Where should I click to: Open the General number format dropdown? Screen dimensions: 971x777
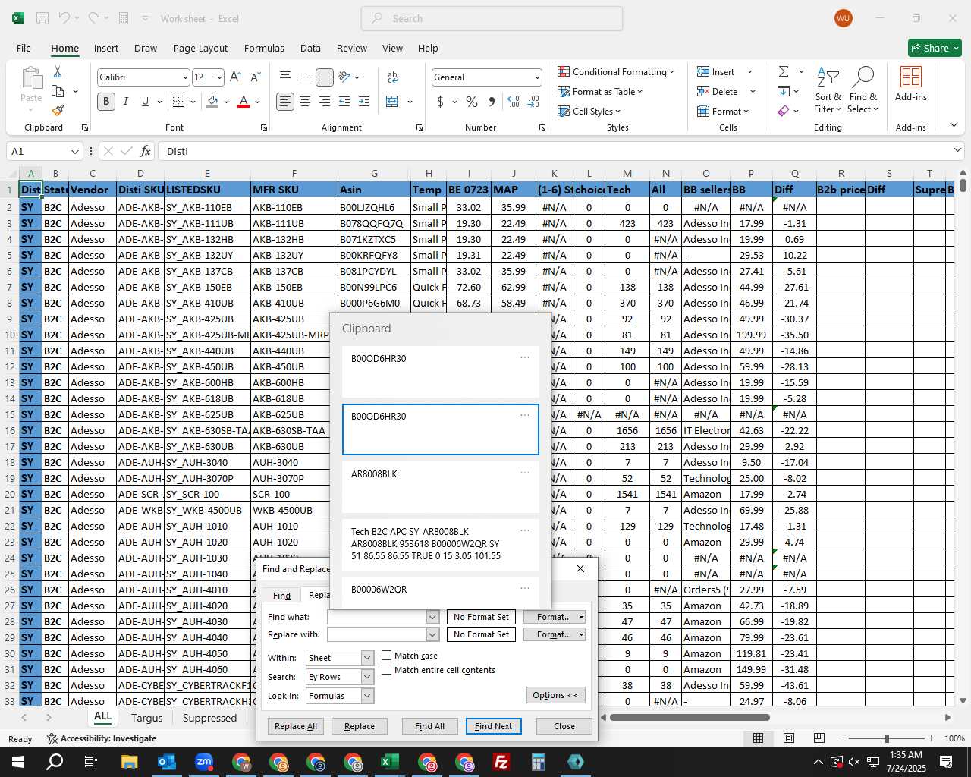[x=537, y=77]
